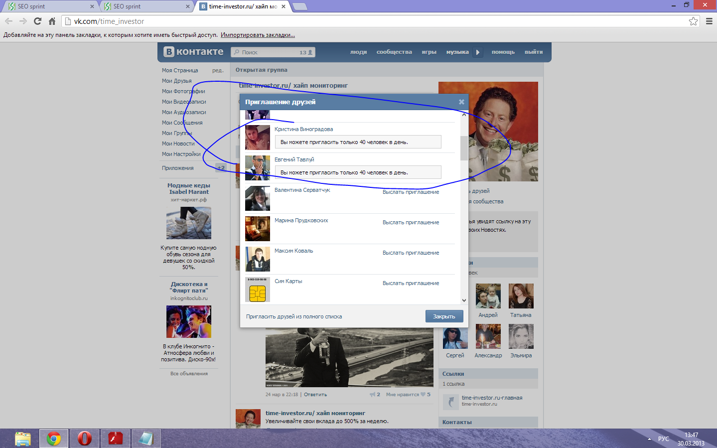The image size is (717, 448).
Task: Open music player play arrow in header
Action: [478, 52]
